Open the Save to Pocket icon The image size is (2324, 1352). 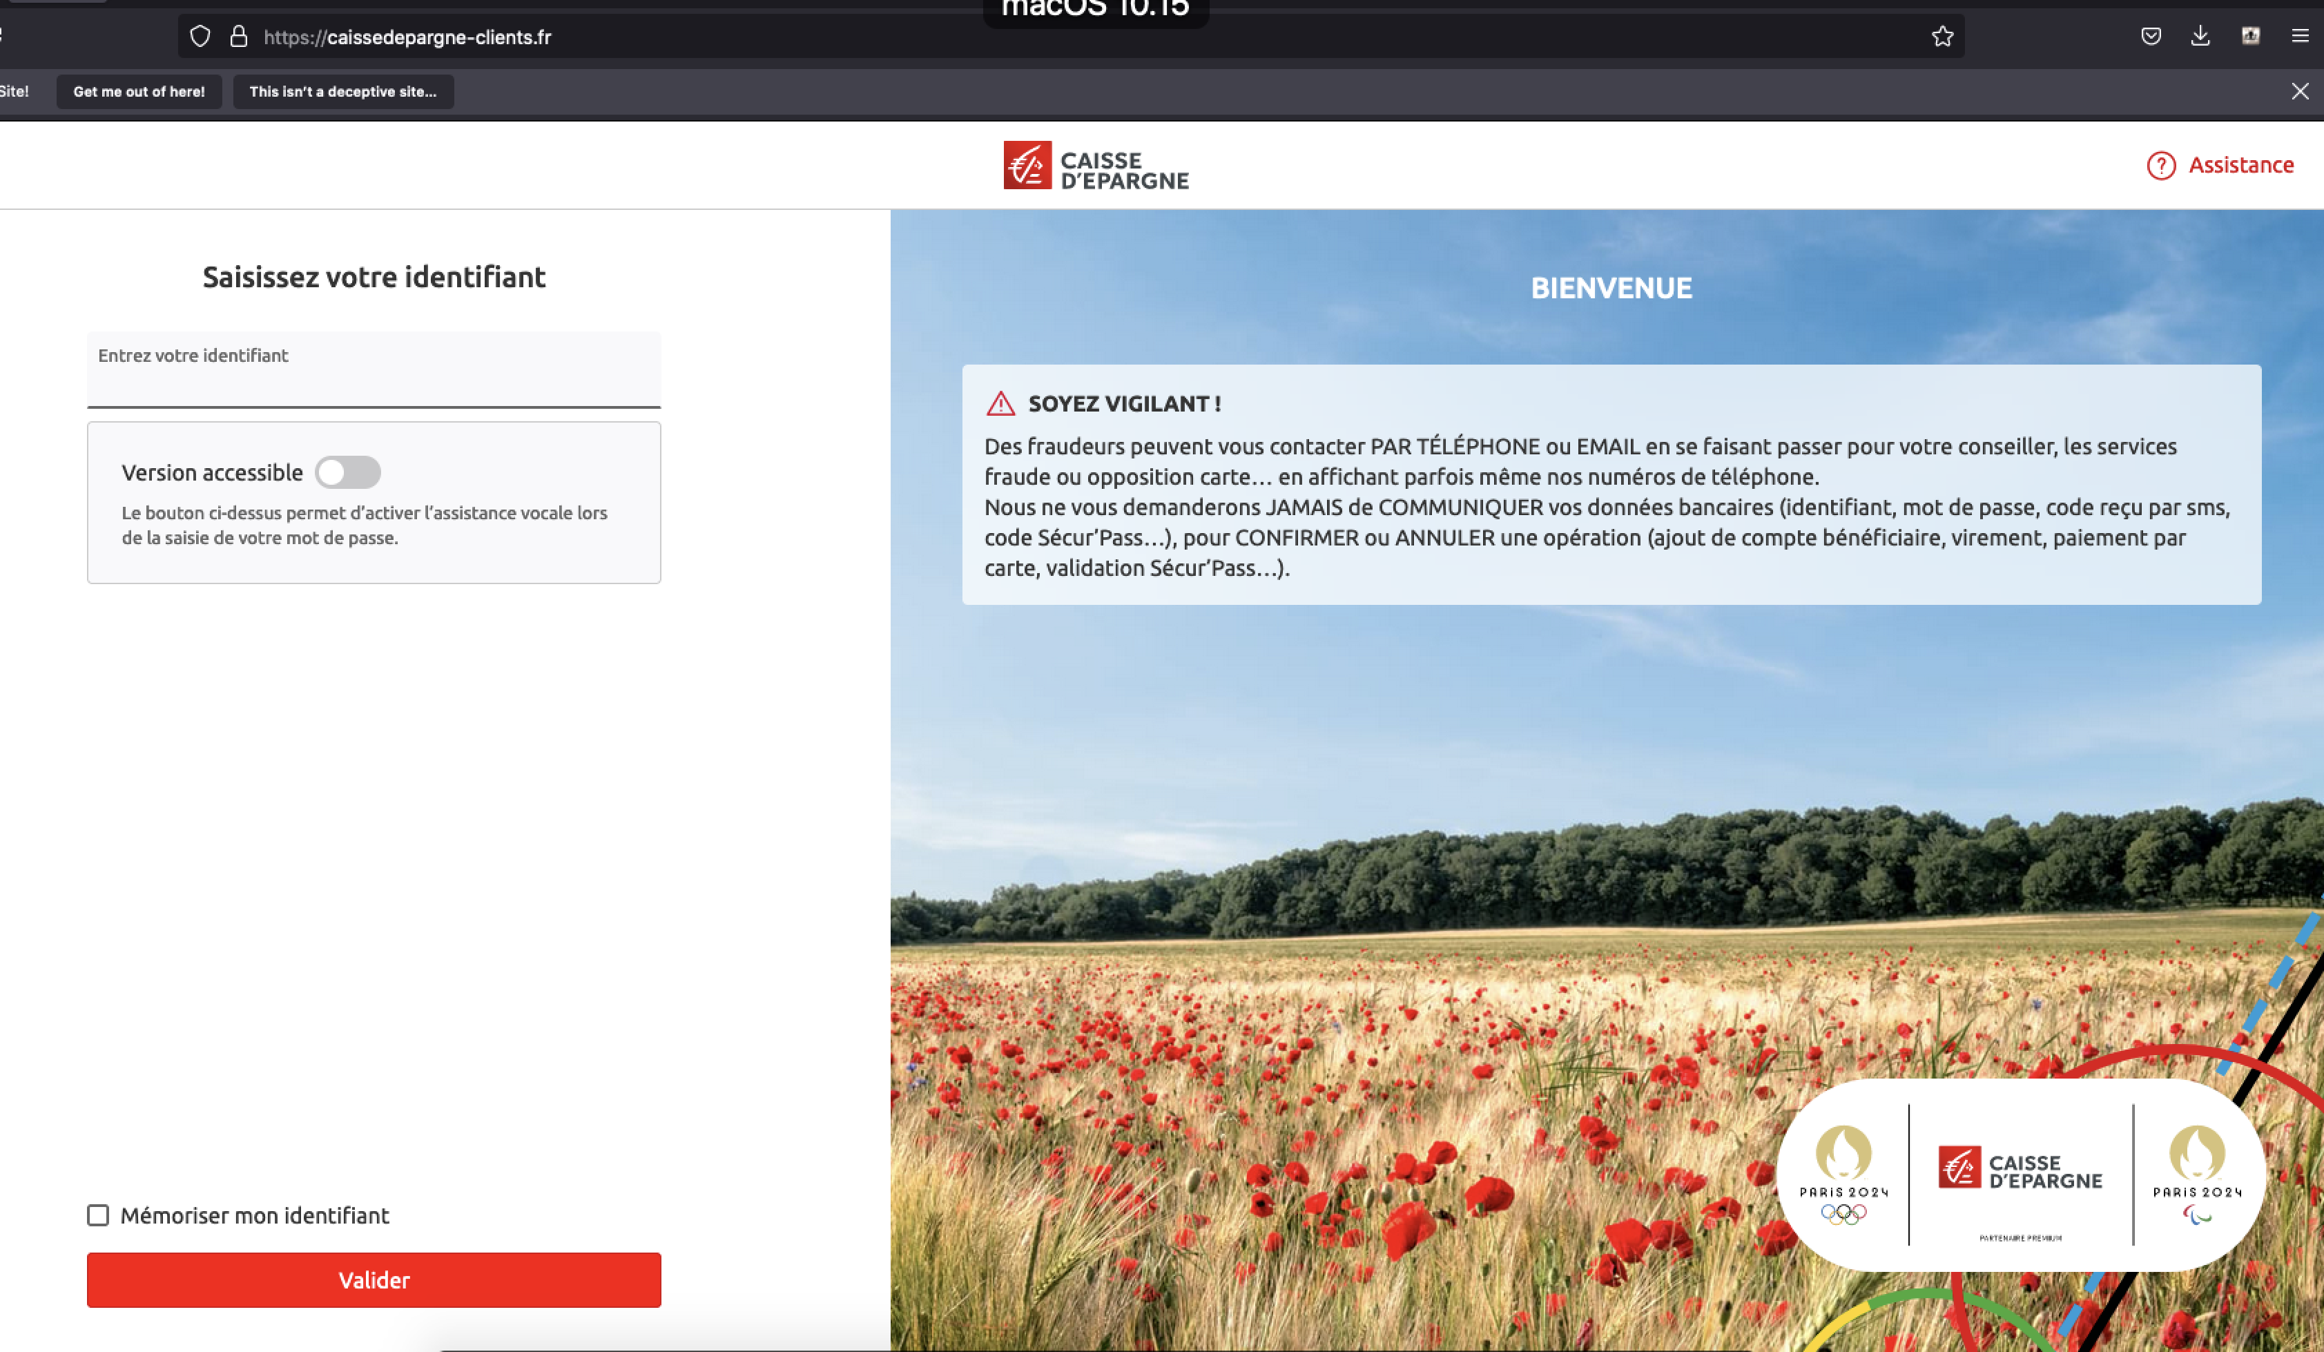[2151, 37]
